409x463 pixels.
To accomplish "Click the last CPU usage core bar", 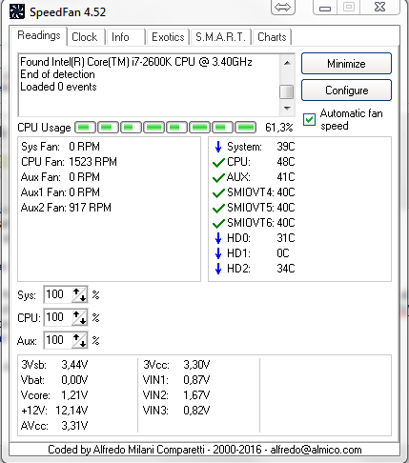I will coord(246,128).
